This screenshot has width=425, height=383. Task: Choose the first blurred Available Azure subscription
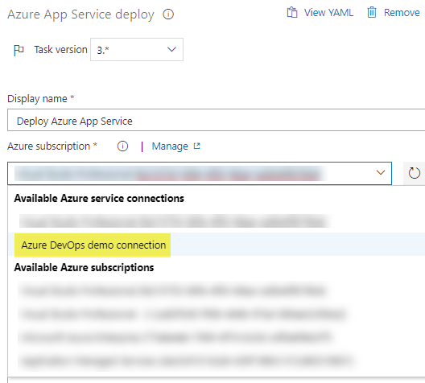(174, 290)
